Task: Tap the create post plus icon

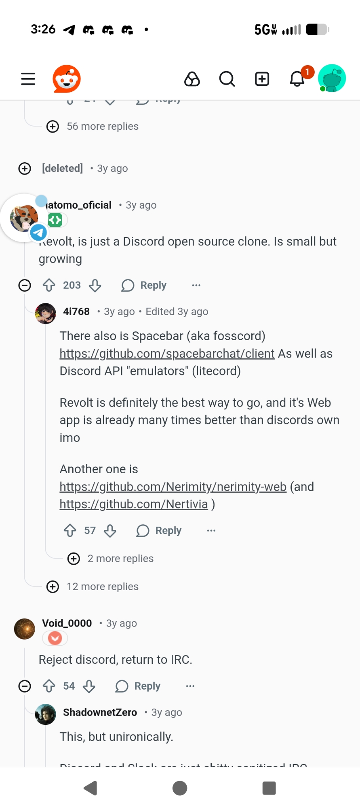Action: click(262, 79)
